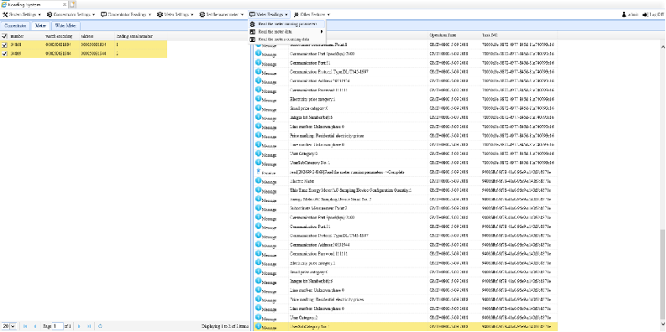Expand the Meter Settings dropdown arrow
Viewport: 666px width, 332px height.
pyautogui.click(x=192, y=15)
